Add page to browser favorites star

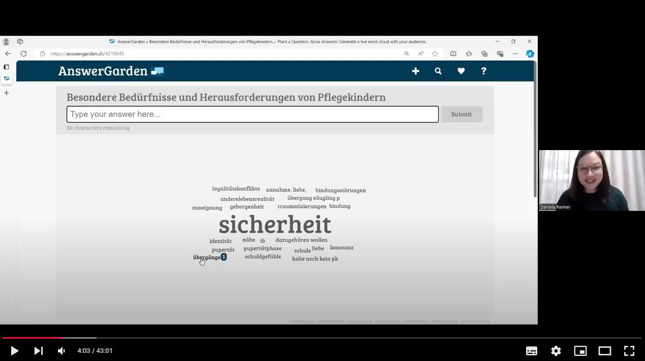tap(435, 54)
